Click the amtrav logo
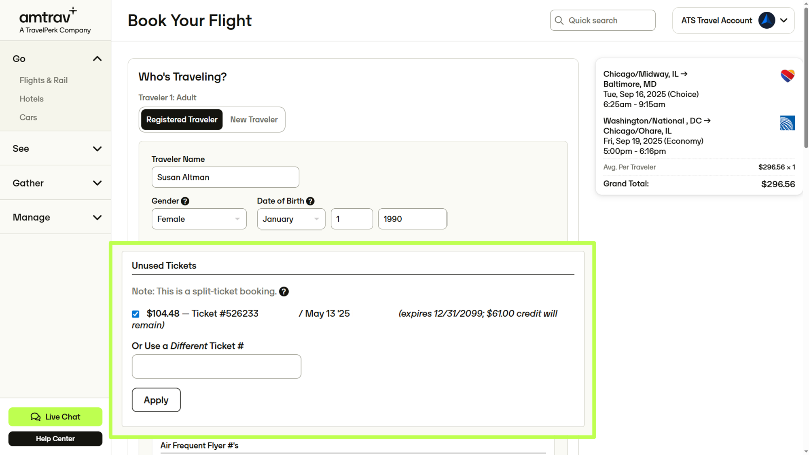This screenshot has width=809, height=455. pyautogui.click(x=55, y=20)
